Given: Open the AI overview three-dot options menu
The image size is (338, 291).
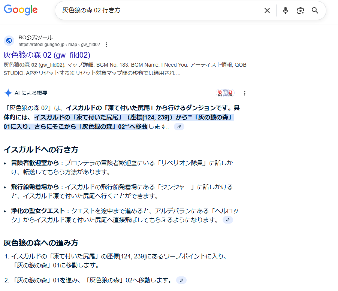Looking at the screenshot, I should [x=245, y=93].
